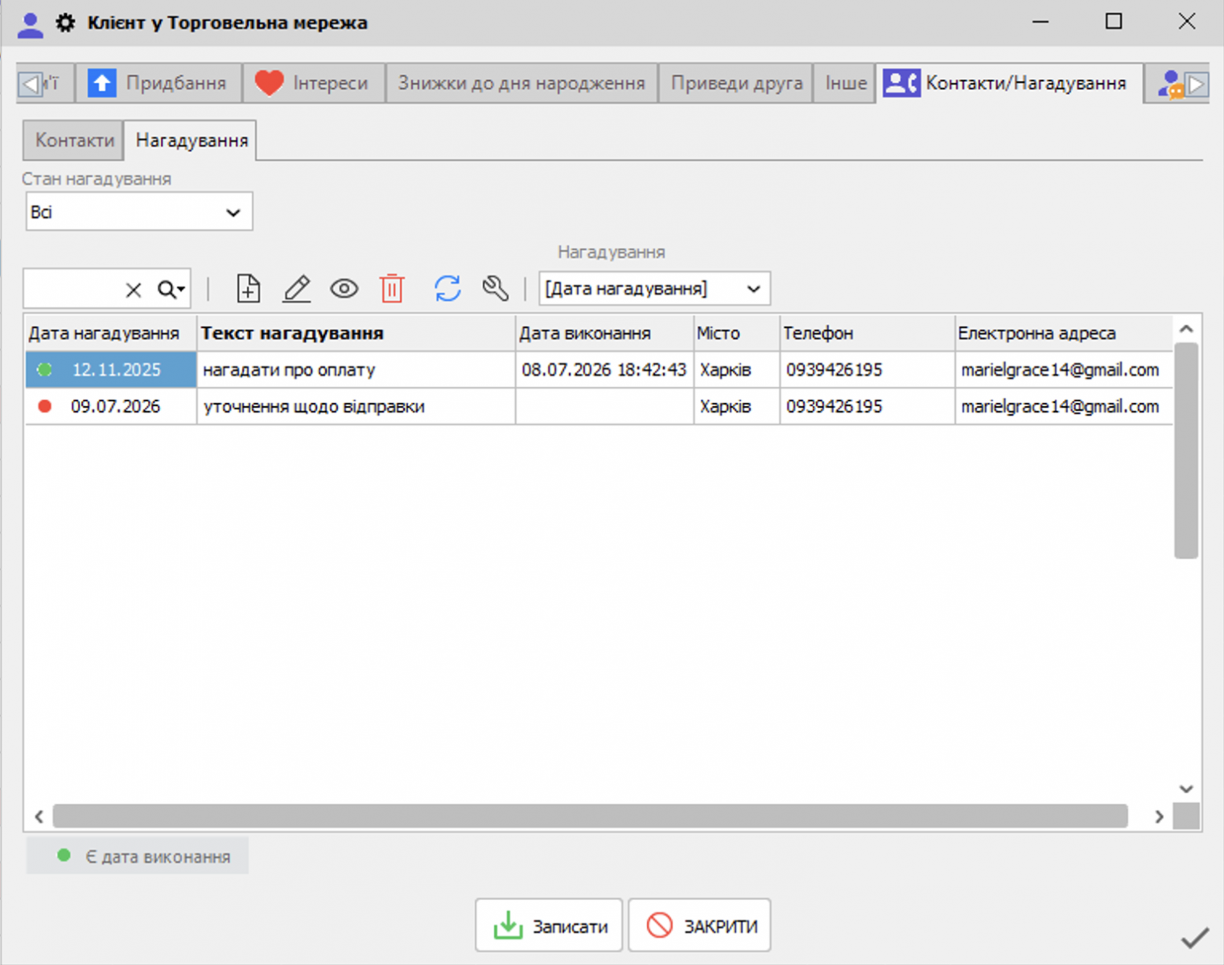
Task: Click the ЗАКРИТИ button
Action: pyautogui.click(x=699, y=926)
